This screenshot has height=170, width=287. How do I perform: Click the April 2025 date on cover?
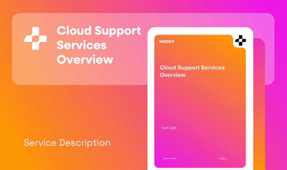pyautogui.click(x=169, y=128)
